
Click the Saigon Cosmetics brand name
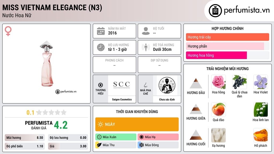pyautogui.click(x=122, y=99)
